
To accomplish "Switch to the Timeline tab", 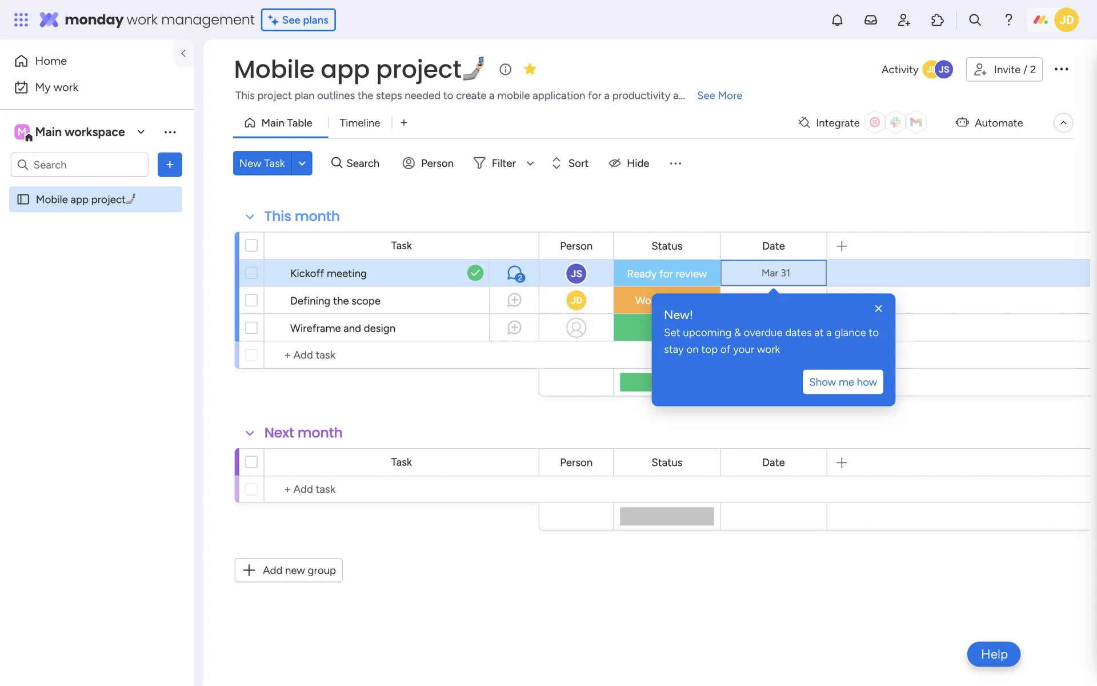I will tap(359, 123).
